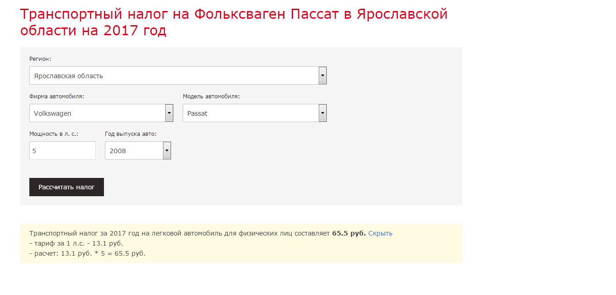The width and height of the screenshot is (616, 295).
Task: Click the Скрыть link to hide details
Action: tap(380, 233)
